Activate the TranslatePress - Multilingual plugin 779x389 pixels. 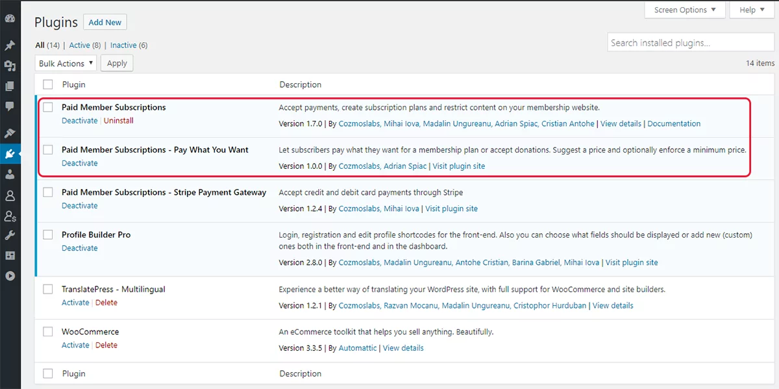(x=75, y=303)
